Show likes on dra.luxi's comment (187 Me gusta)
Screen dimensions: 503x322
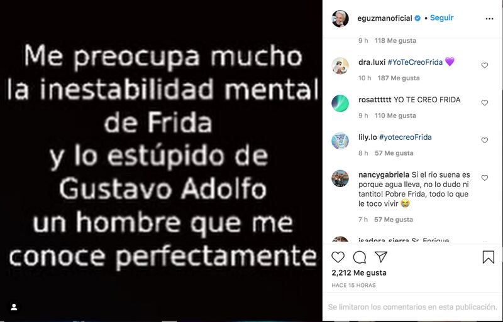pos(399,78)
